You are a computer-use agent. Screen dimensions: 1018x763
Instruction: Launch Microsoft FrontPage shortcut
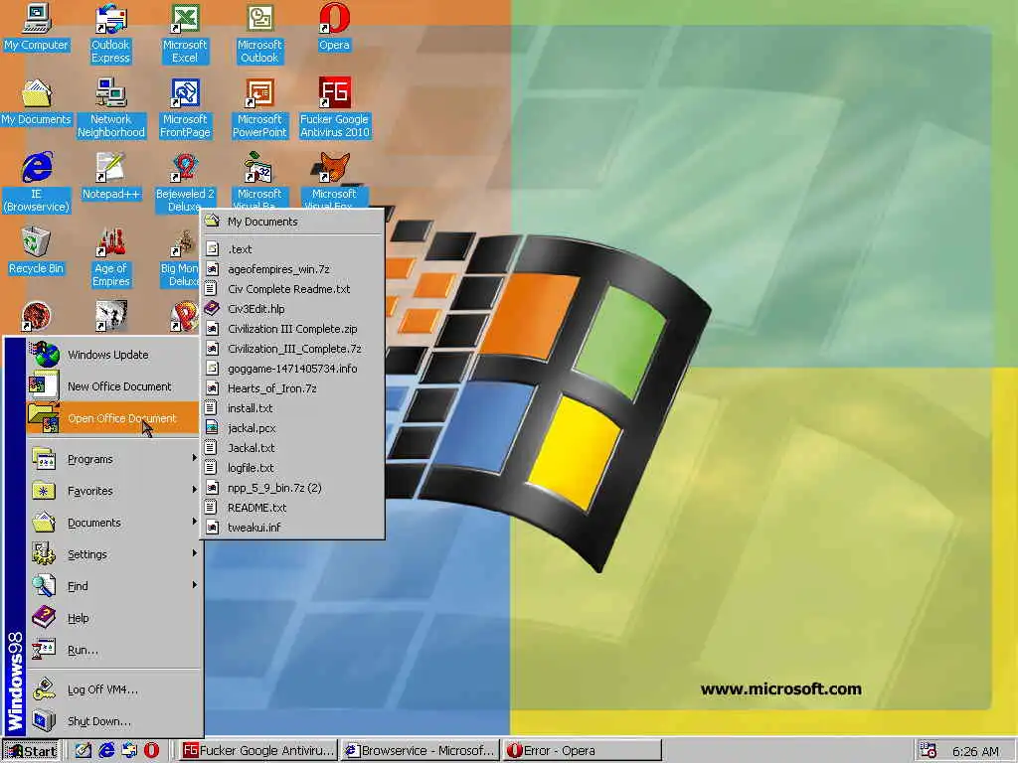coord(185,108)
